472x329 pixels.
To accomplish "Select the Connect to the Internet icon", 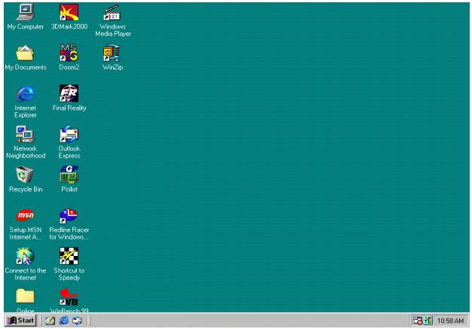I will pyautogui.click(x=26, y=256).
